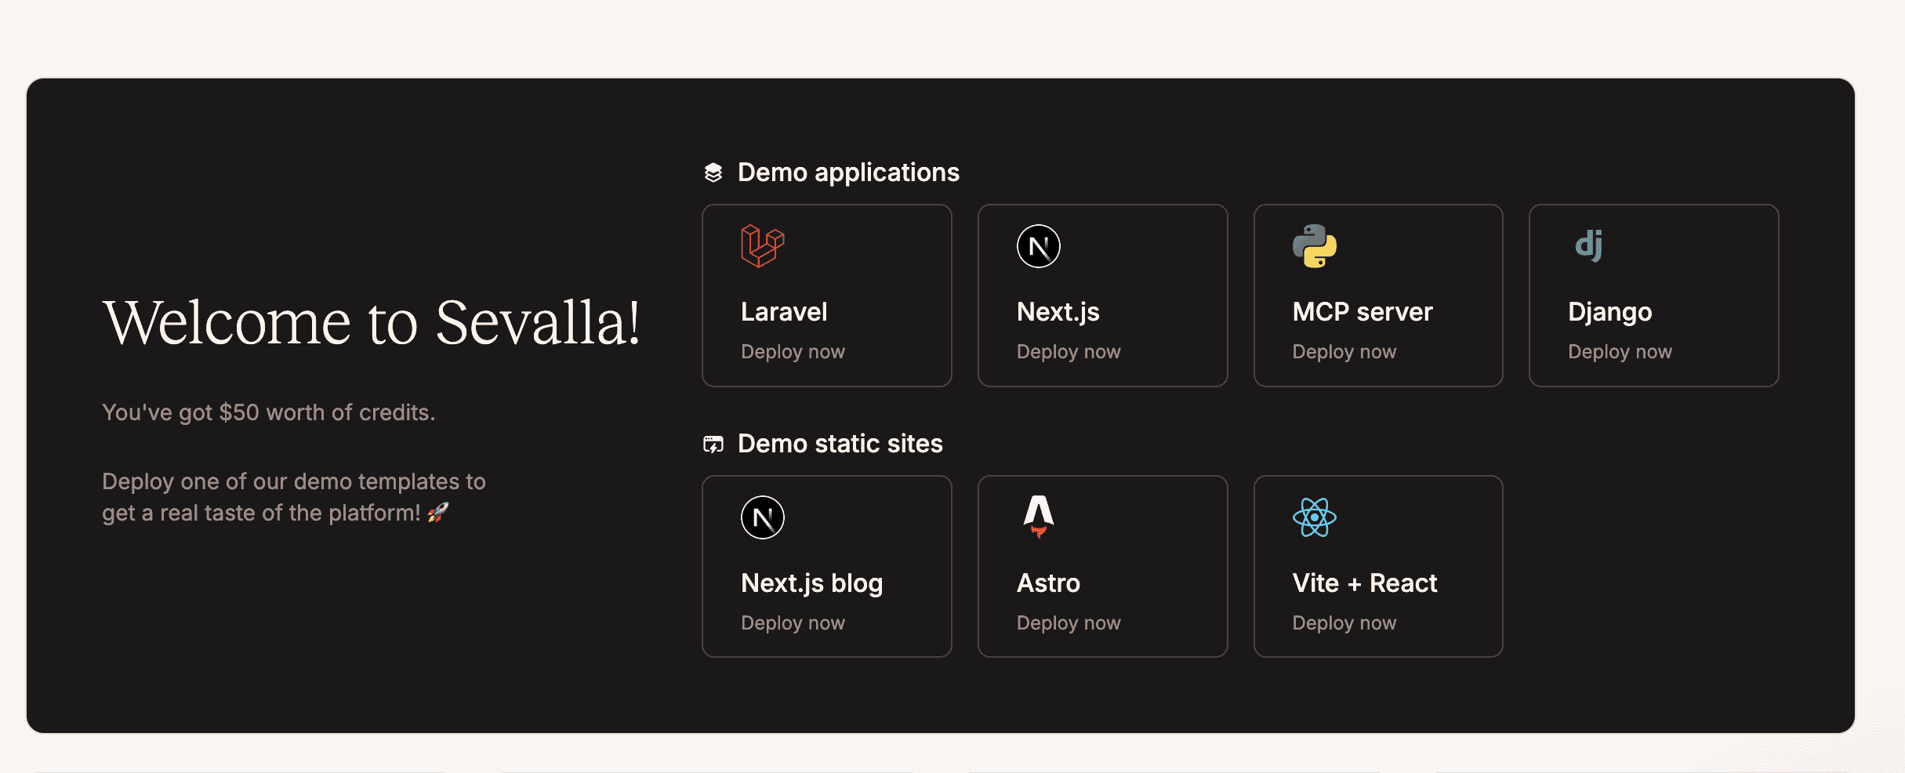Deploy the Next.js blog static site

(793, 623)
